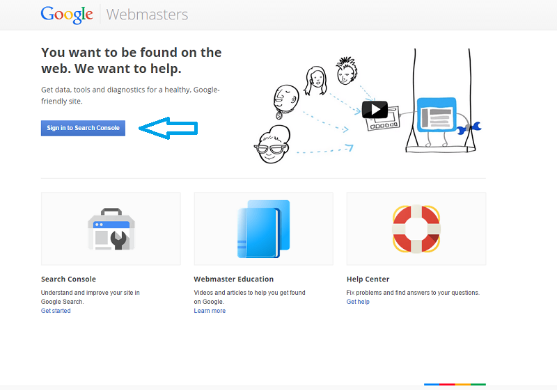Click the 'Get data, tools and diagnostics' paragraph

[130, 95]
